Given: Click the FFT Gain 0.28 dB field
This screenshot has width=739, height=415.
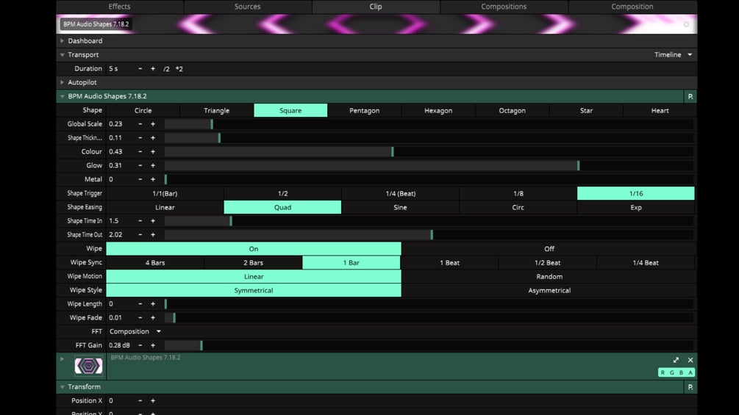Looking at the screenshot, I should pos(120,345).
